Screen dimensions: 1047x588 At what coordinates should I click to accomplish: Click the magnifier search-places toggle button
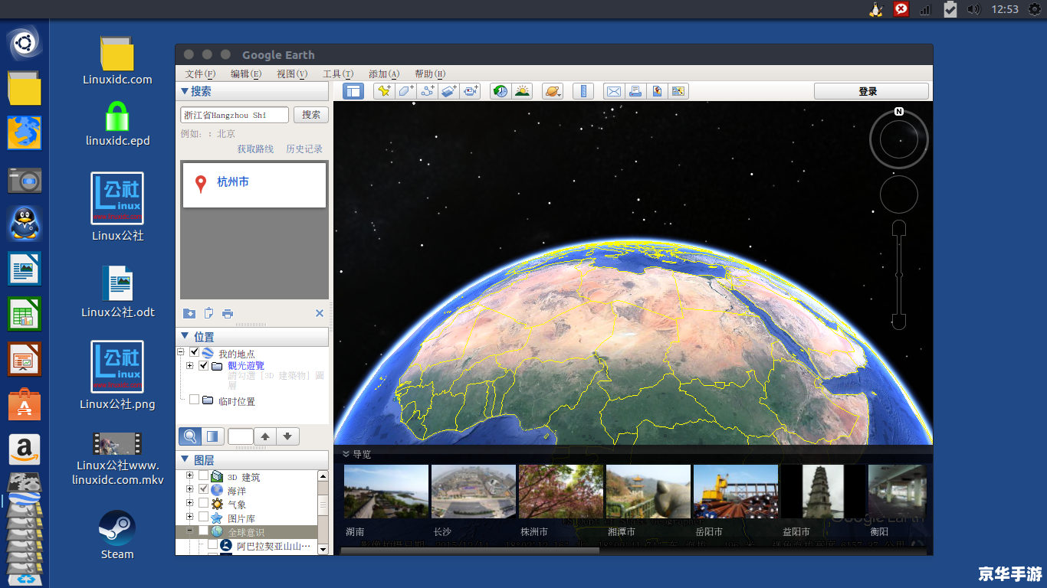pos(190,436)
